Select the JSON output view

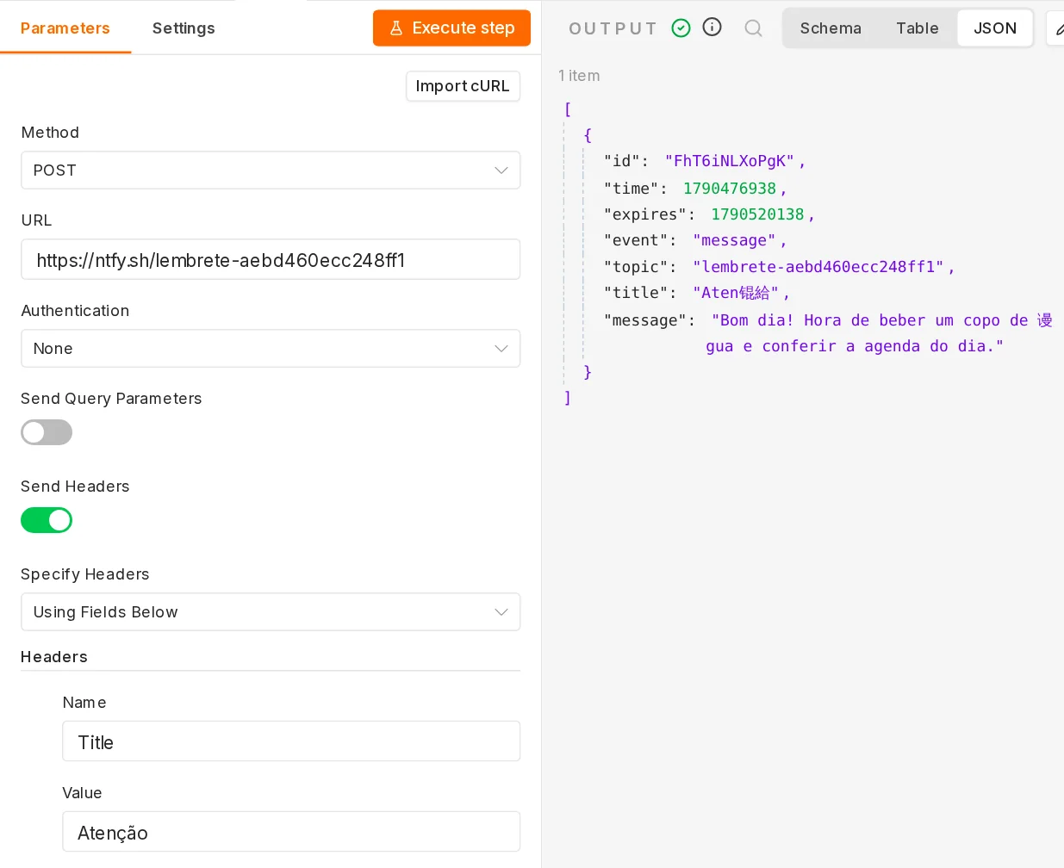tap(995, 28)
